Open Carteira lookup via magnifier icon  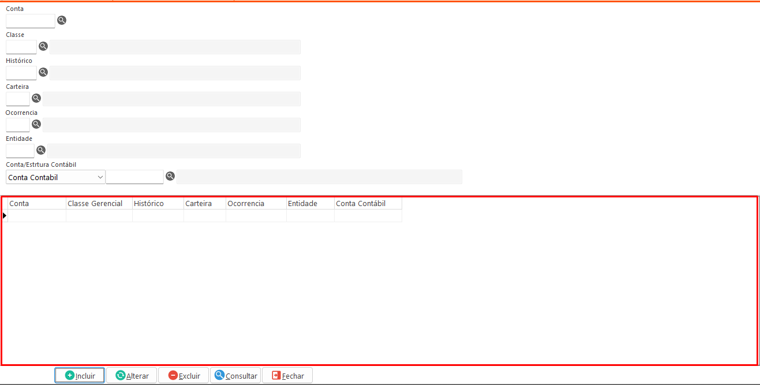36,98
